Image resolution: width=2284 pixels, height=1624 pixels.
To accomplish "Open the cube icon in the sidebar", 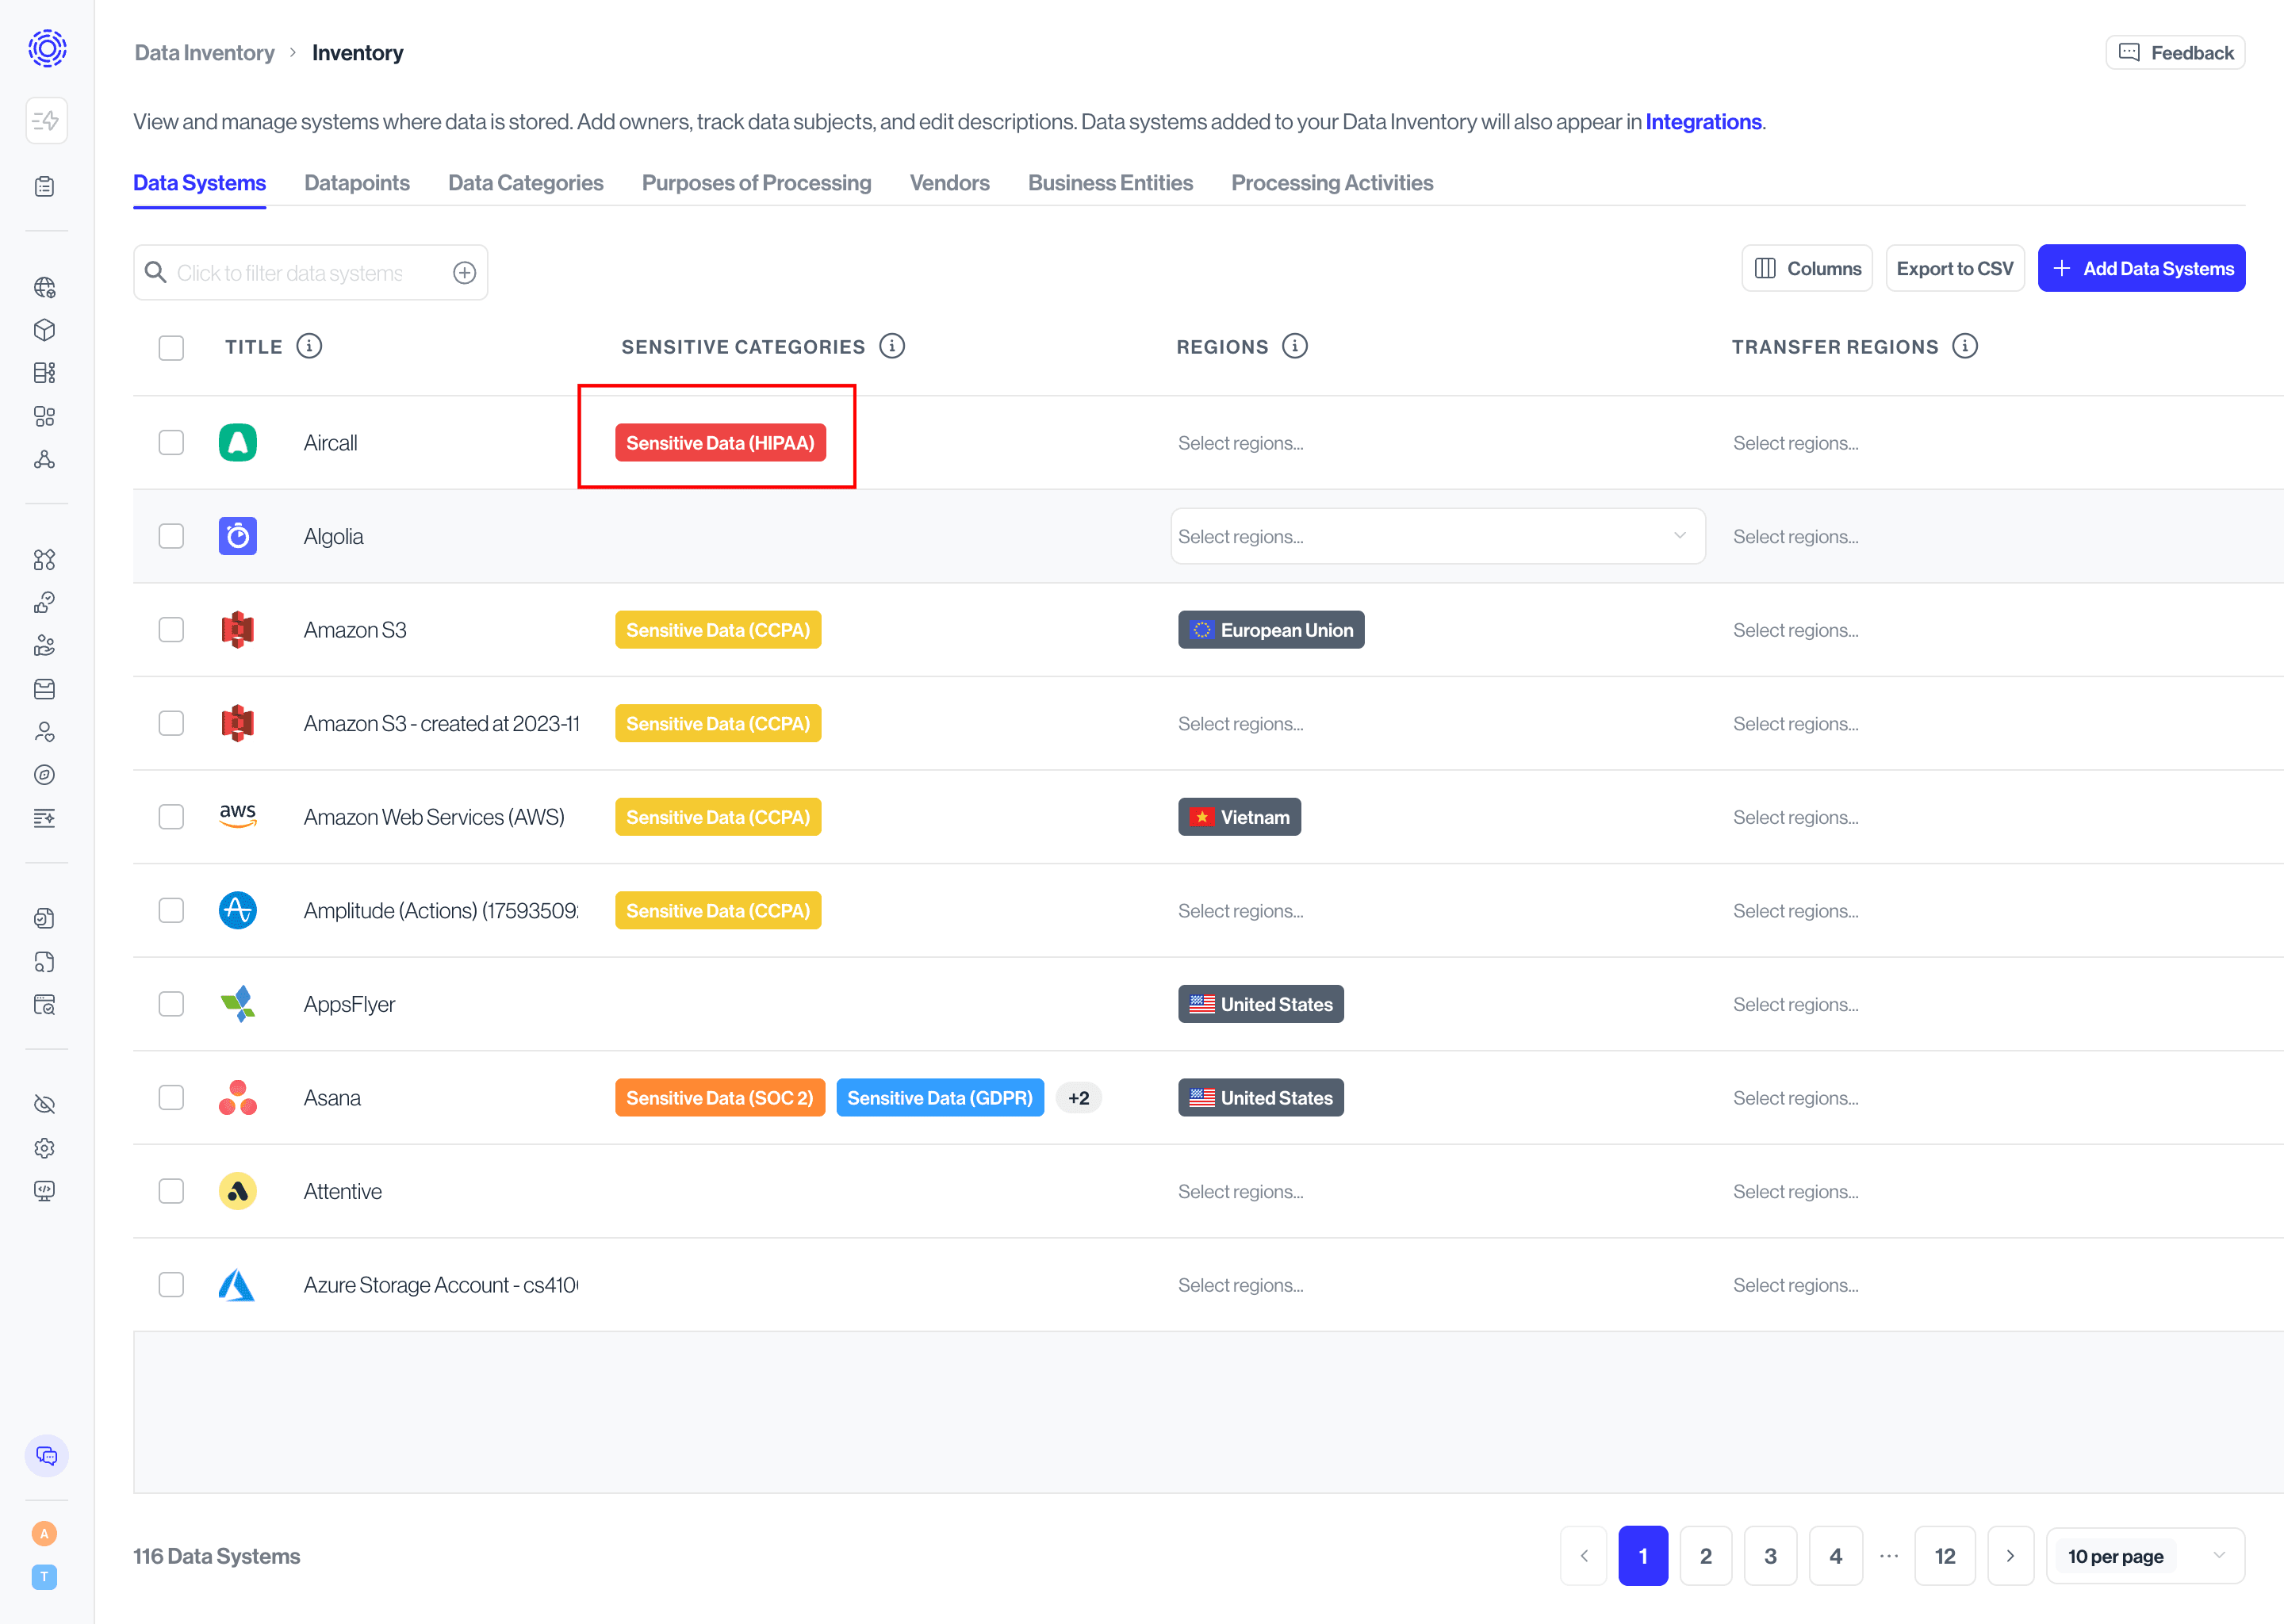I will click(x=45, y=330).
